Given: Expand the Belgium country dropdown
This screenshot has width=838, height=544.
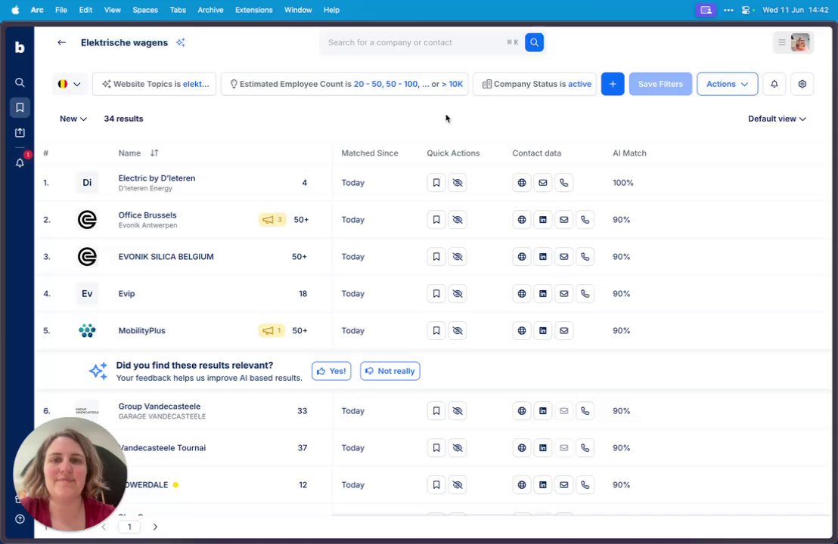Looking at the screenshot, I should 70,84.
